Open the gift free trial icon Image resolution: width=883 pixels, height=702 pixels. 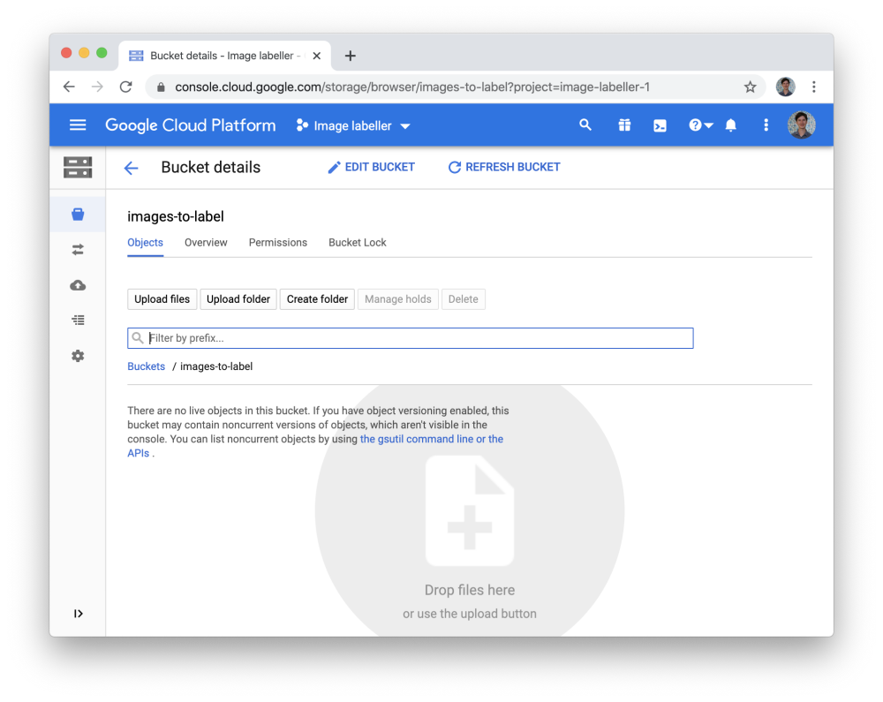point(624,125)
